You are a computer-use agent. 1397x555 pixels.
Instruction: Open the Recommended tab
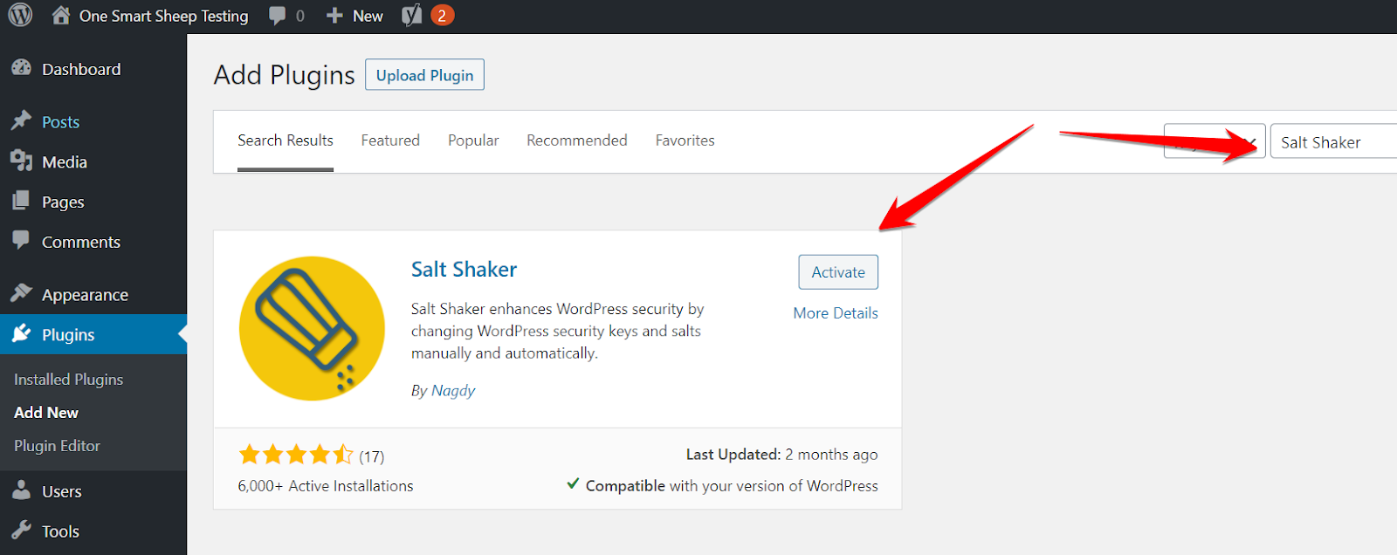[x=576, y=140]
